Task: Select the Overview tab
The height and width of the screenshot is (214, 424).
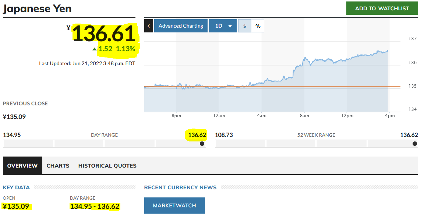Action: (22, 166)
